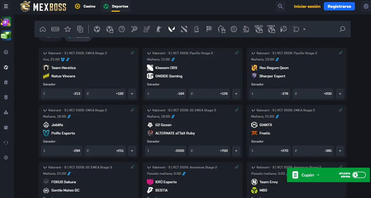Select the League of Legends icon
The width and height of the screenshot is (371, 198).
[246, 29]
